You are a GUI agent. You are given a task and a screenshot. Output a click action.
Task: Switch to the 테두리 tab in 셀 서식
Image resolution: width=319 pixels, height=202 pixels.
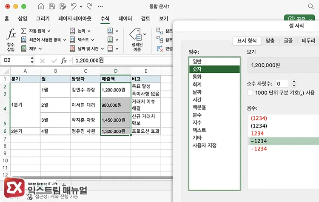pyautogui.click(x=308, y=41)
